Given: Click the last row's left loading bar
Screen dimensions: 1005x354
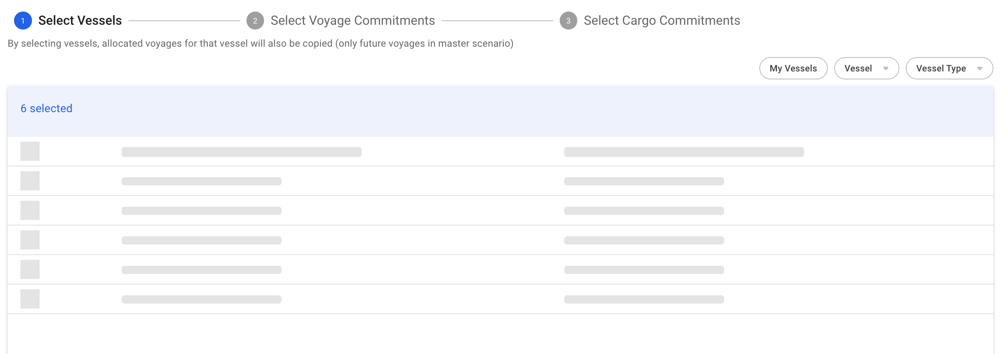Looking at the screenshot, I should click(x=201, y=299).
